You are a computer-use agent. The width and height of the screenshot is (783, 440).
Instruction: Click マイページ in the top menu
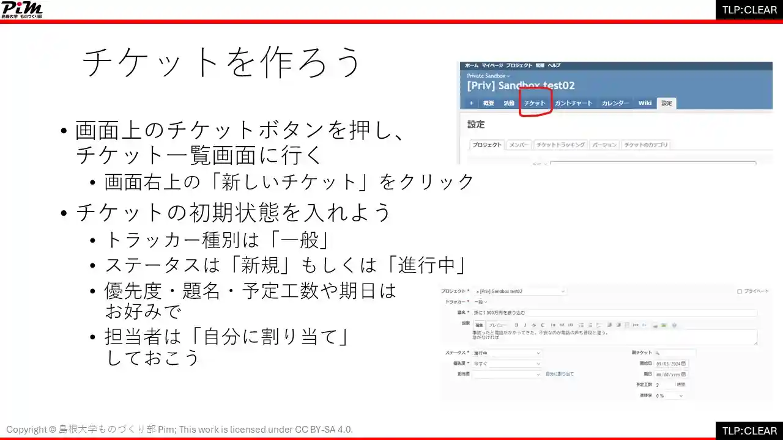(x=492, y=65)
